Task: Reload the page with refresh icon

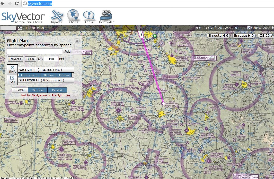Action: click(17, 3)
